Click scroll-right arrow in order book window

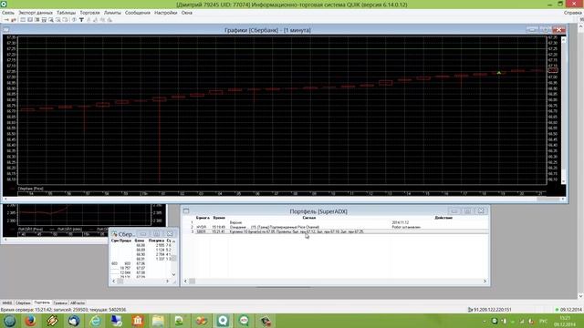(x=167, y=282)
